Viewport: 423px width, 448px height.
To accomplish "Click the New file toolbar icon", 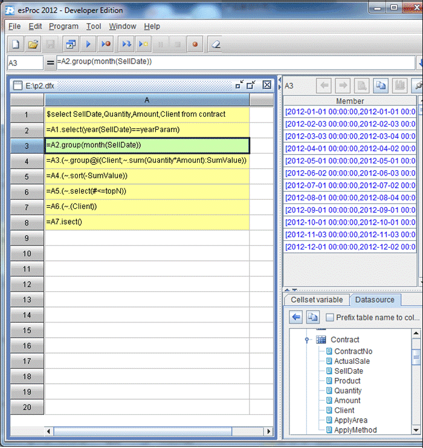I will coord(16,44).
